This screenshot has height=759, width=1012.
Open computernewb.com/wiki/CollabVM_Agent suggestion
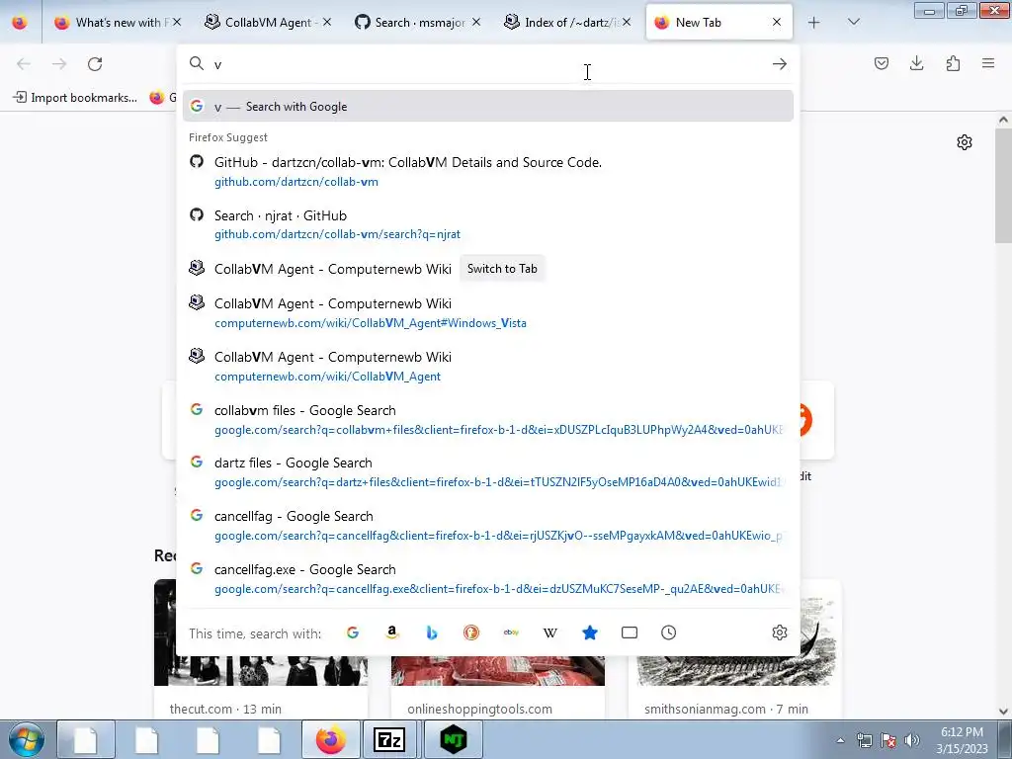(487, 366)
